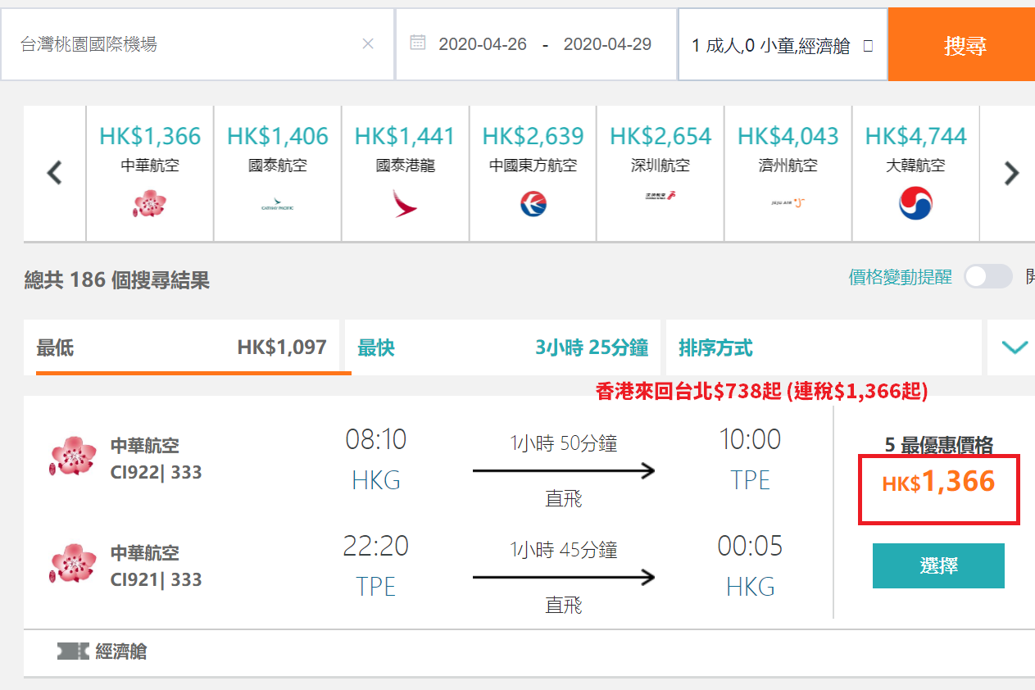Click the return date 2020-04-29

[x=607, y=44]
